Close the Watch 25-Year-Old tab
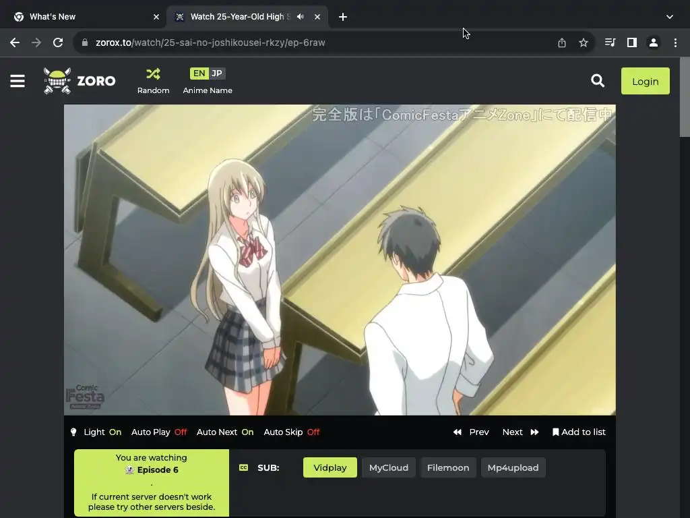 click(317, 17)
